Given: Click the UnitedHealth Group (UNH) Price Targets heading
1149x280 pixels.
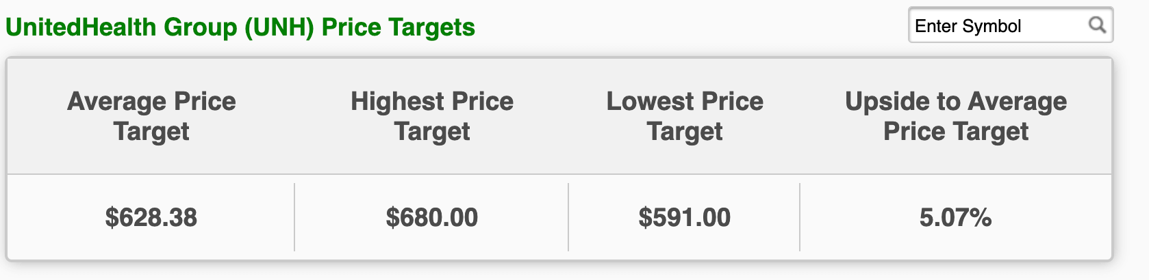Looking at the screenshot, I should click(240, 27).
